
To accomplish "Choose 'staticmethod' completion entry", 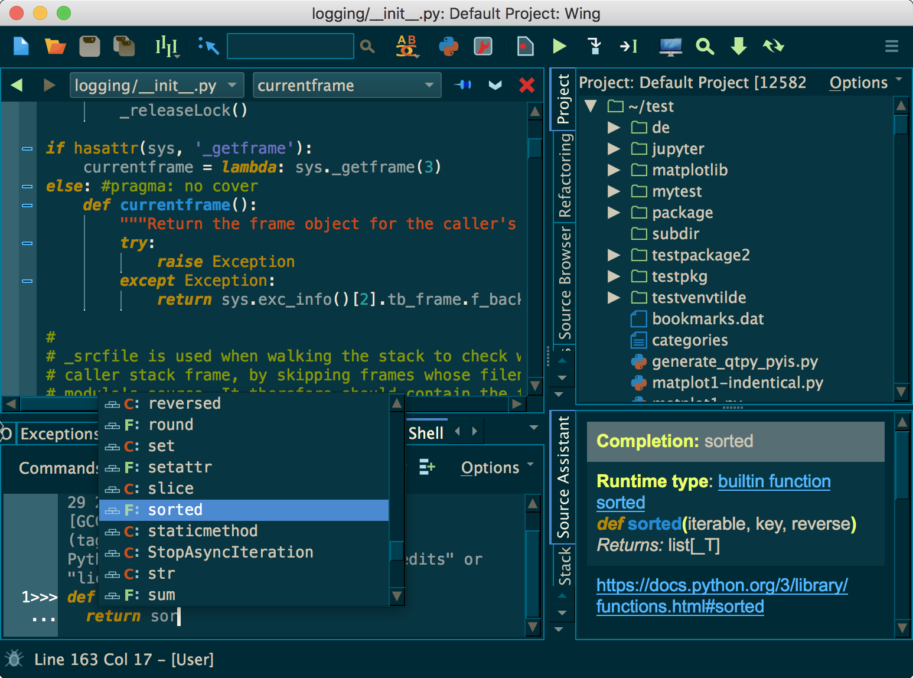I will (243, 531).
